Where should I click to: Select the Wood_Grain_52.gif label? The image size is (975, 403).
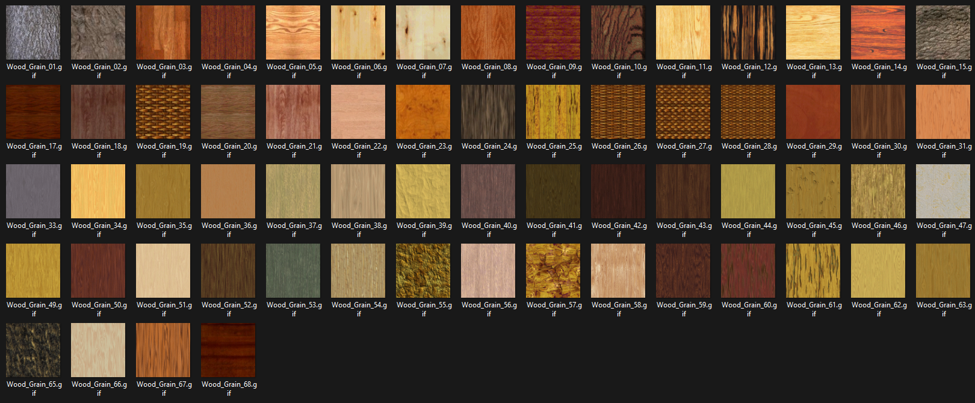[x=229, y=309]
